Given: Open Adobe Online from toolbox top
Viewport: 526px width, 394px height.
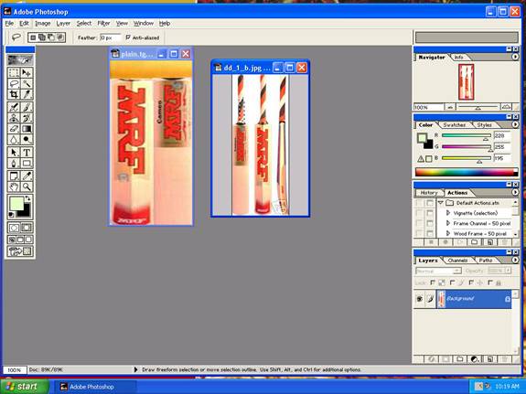Looking at the screenshot, I should coord(20,60).
